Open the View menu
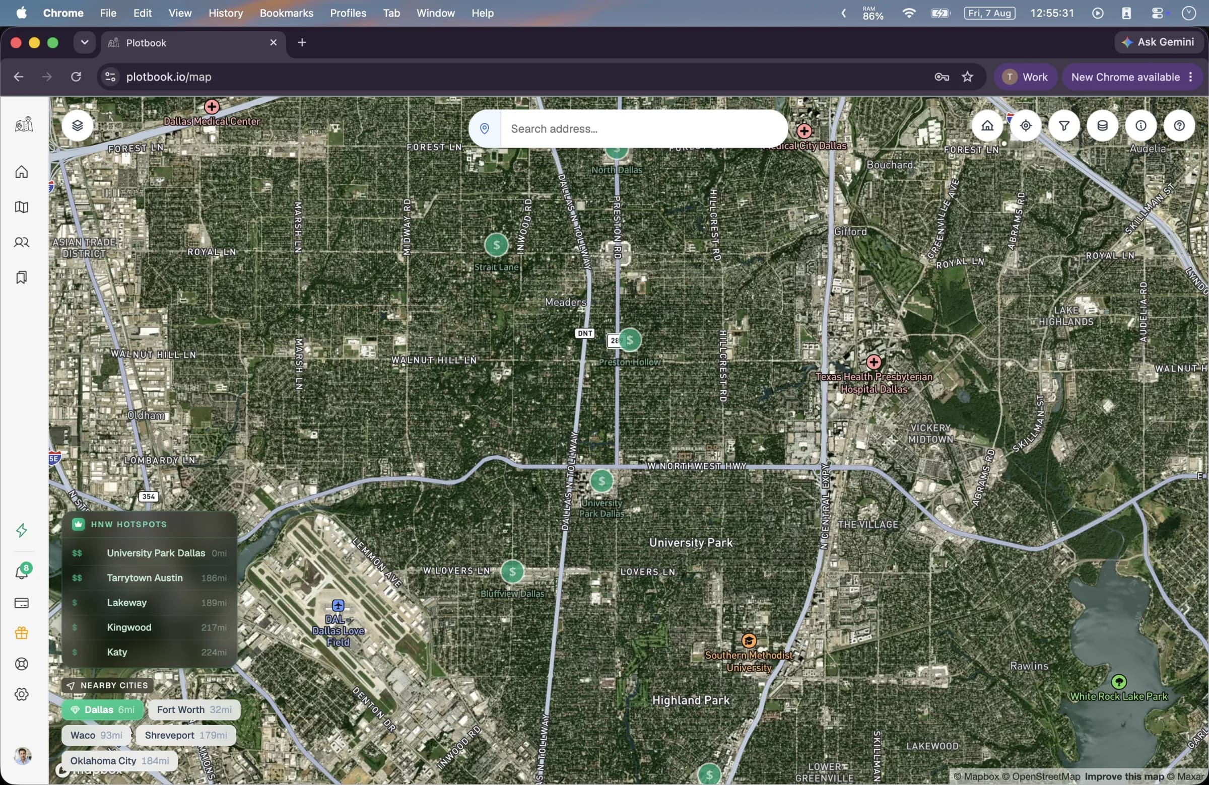The height and width of the screenshot is (785, 1209). pos(180,13)
